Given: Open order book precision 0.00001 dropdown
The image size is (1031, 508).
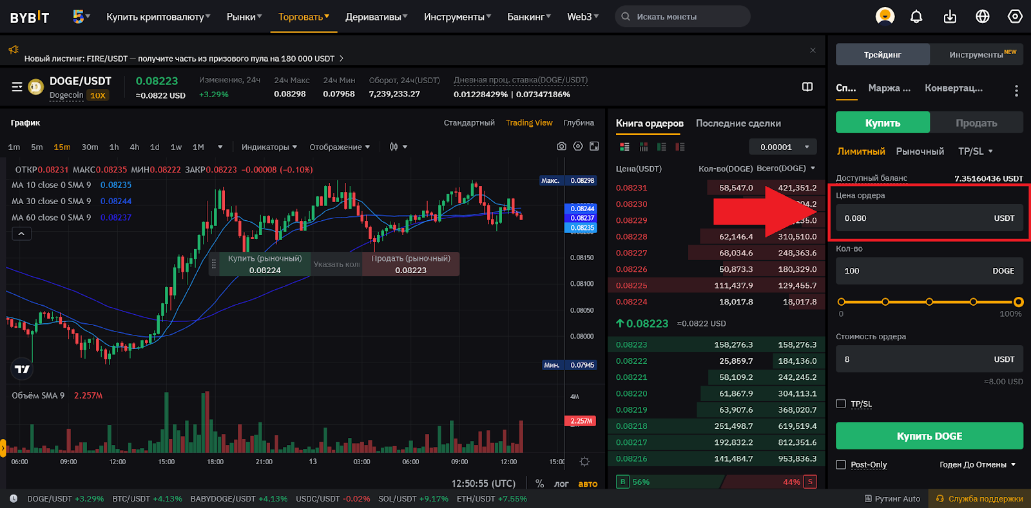Looking at the screenshot, I should (x=783, y=147).
